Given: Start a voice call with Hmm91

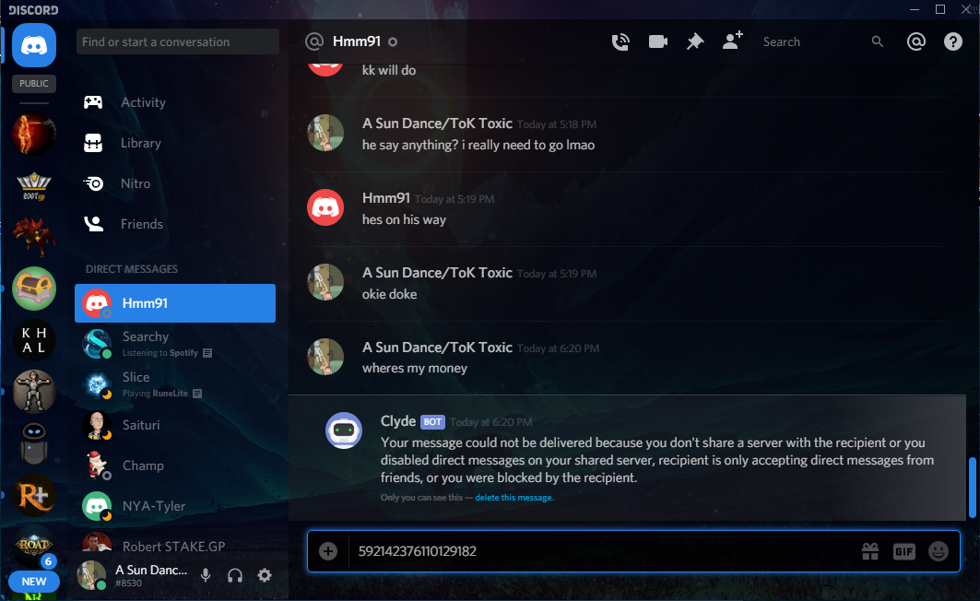Looking at the screenshot, I should [x=620, y=41].
